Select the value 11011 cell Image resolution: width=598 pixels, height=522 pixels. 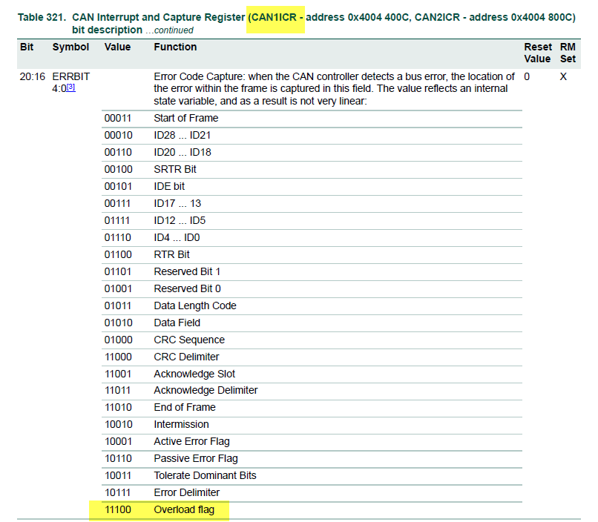[117, 391]
